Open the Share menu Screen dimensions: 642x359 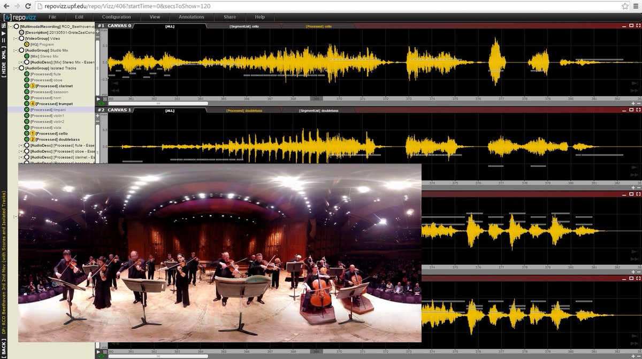coord(230,17)
